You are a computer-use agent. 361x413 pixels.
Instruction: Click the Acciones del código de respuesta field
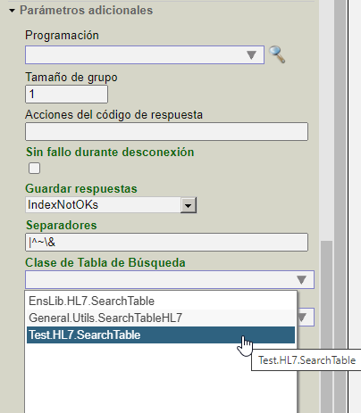click(166, 131)
